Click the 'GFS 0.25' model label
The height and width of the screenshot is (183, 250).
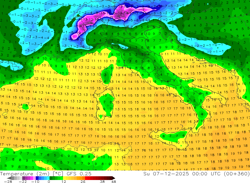coord(79,174)
